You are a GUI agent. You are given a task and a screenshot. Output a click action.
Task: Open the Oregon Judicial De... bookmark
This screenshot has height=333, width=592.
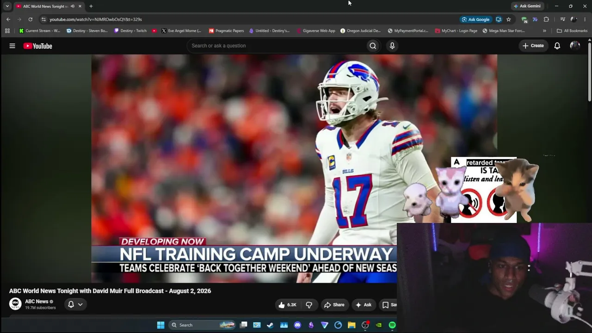pos(361,31)
